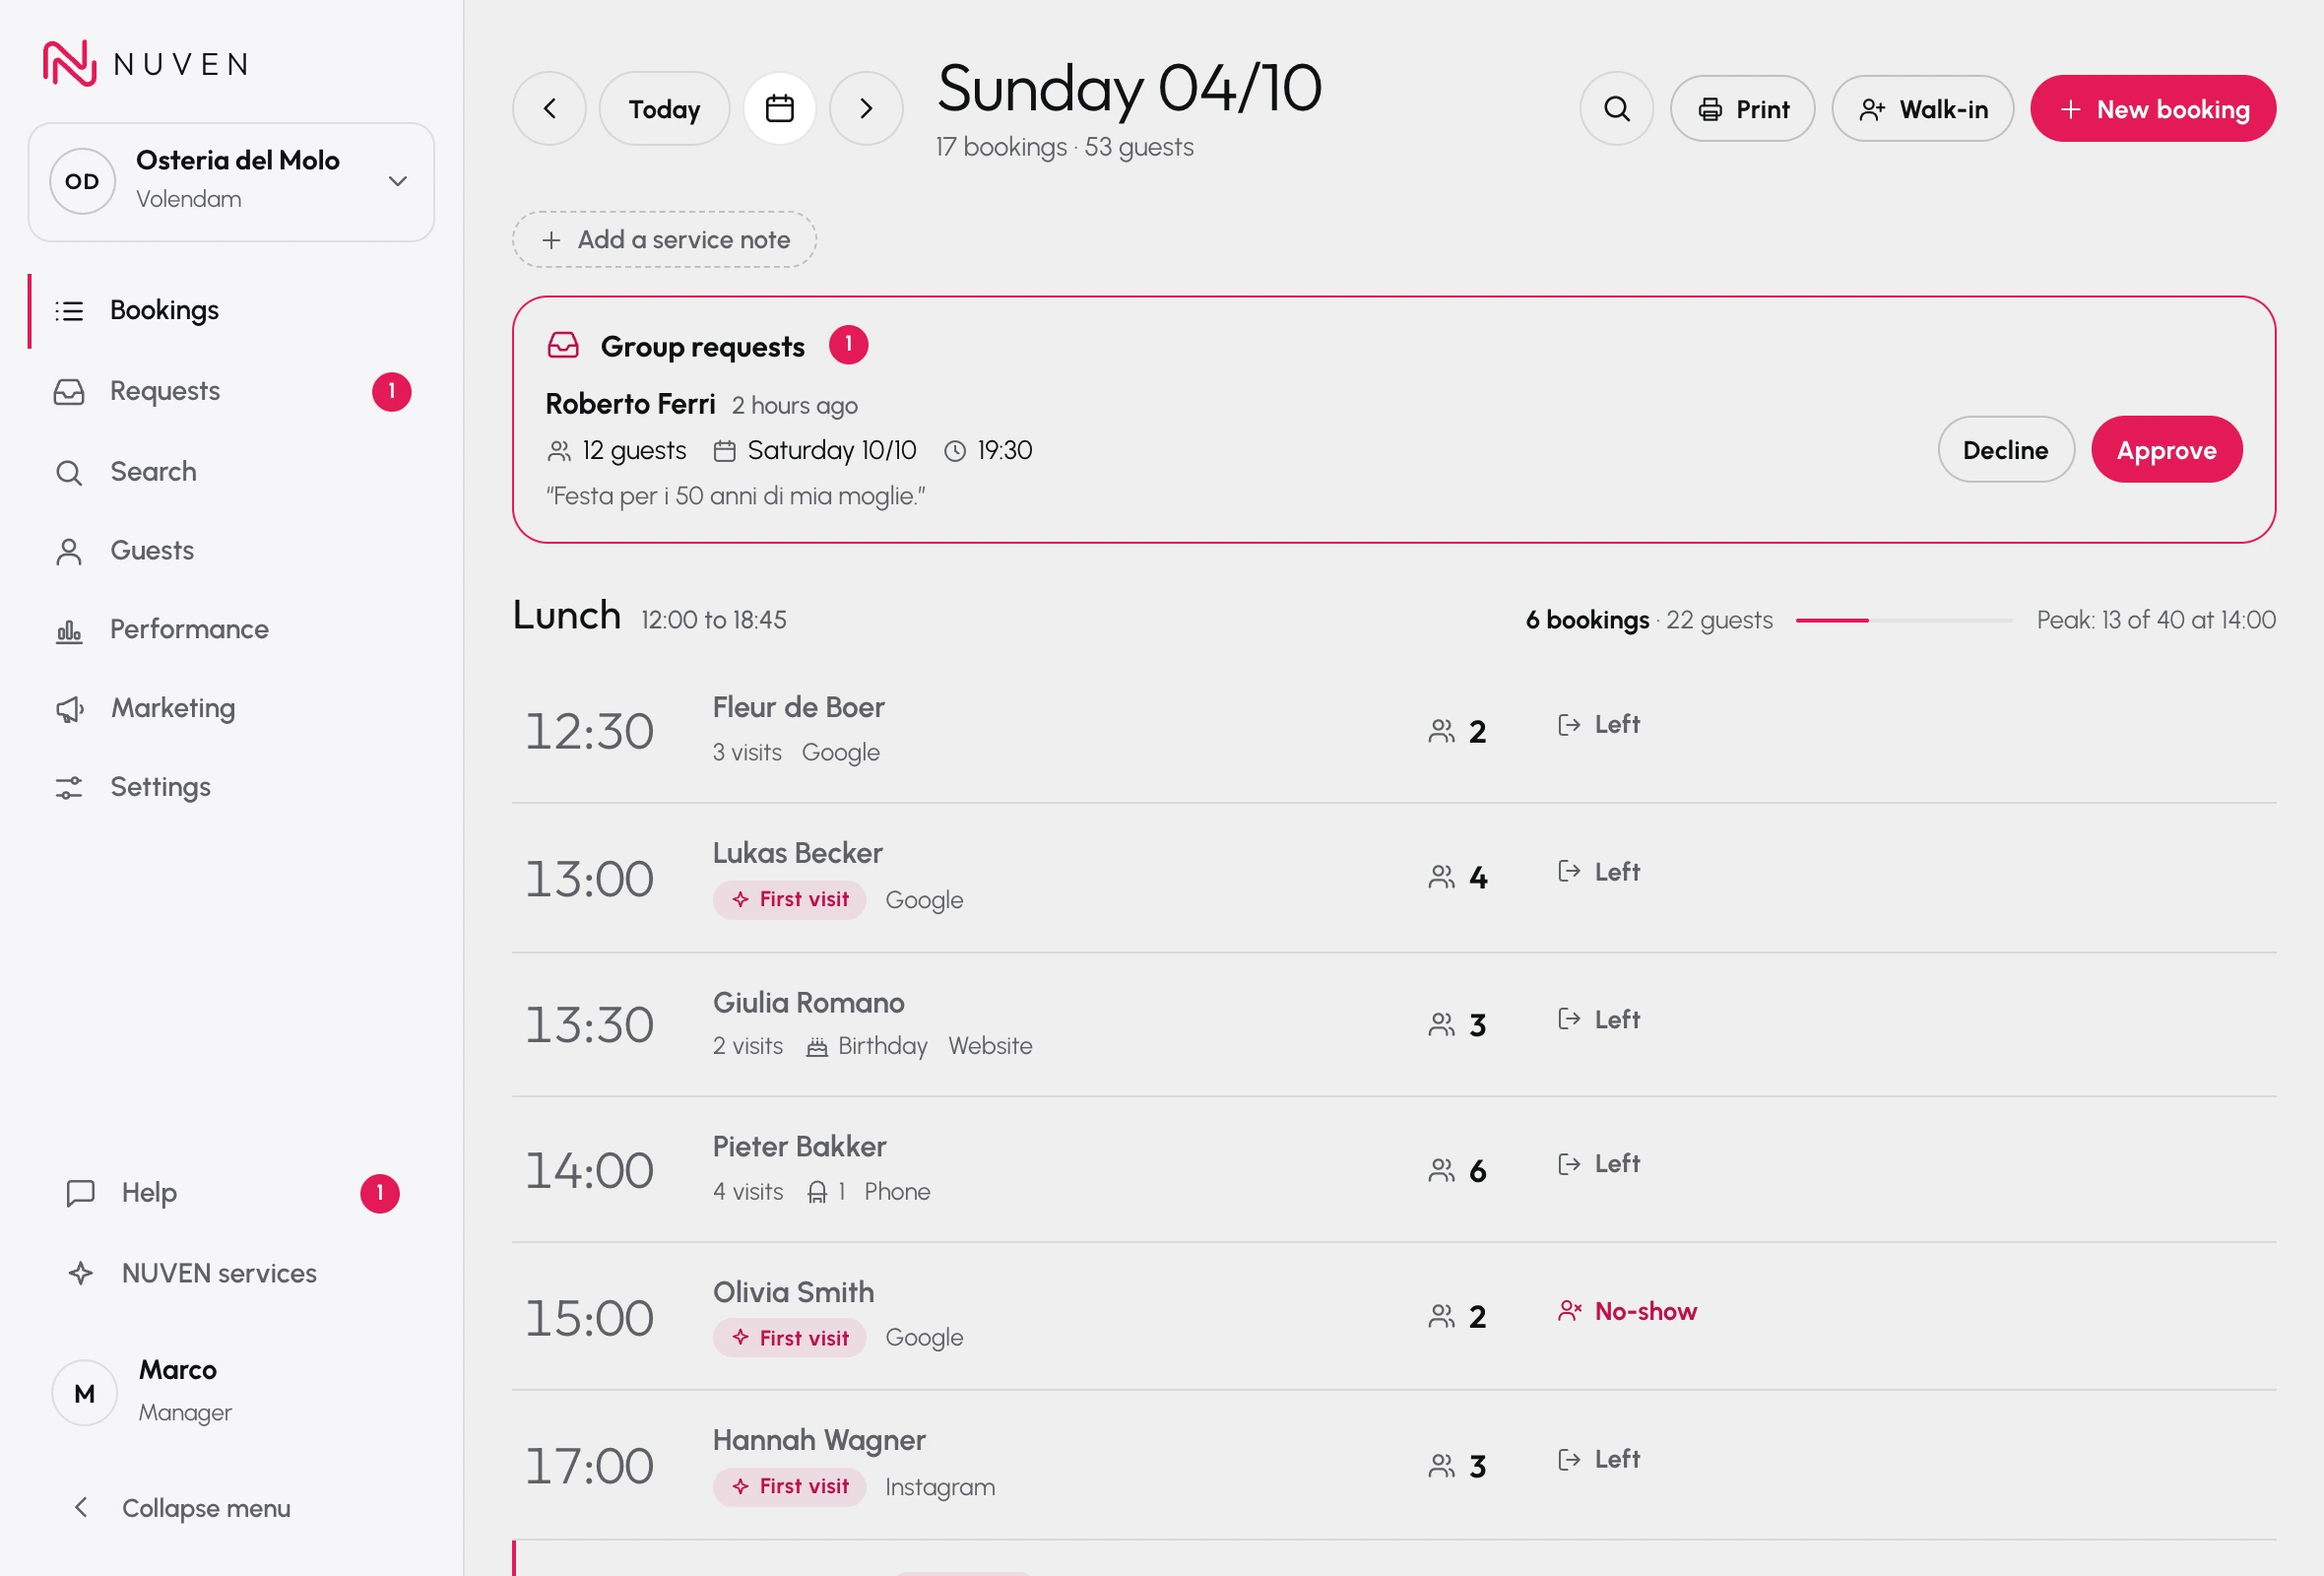Create a New booking
This screenshot has height=1576, width=2324.
(2152, 108)
